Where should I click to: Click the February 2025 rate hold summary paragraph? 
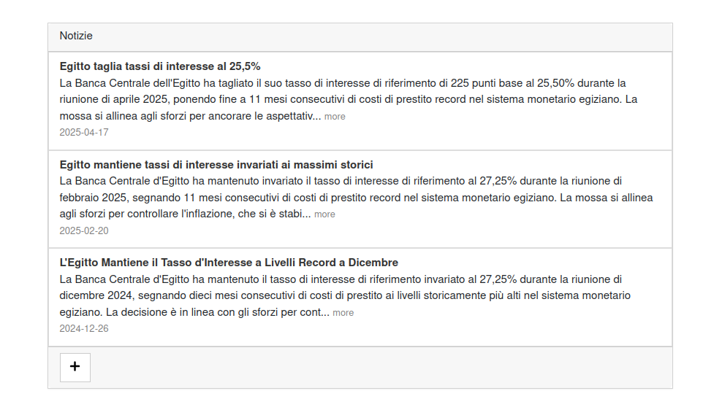tap(356, 198)
